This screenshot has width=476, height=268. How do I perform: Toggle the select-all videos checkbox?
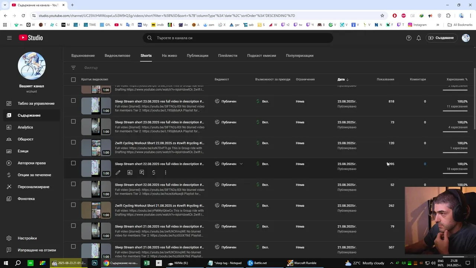73,79
